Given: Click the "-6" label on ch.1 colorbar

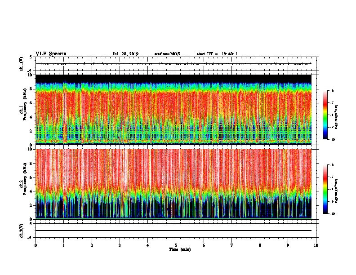Looking at the screenshot, I should 332,91.
